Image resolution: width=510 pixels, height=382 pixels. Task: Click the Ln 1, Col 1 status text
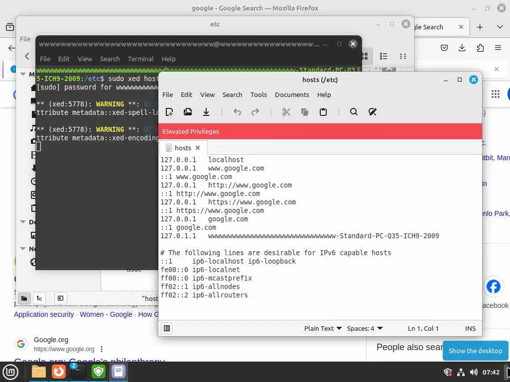click(423, 328)
